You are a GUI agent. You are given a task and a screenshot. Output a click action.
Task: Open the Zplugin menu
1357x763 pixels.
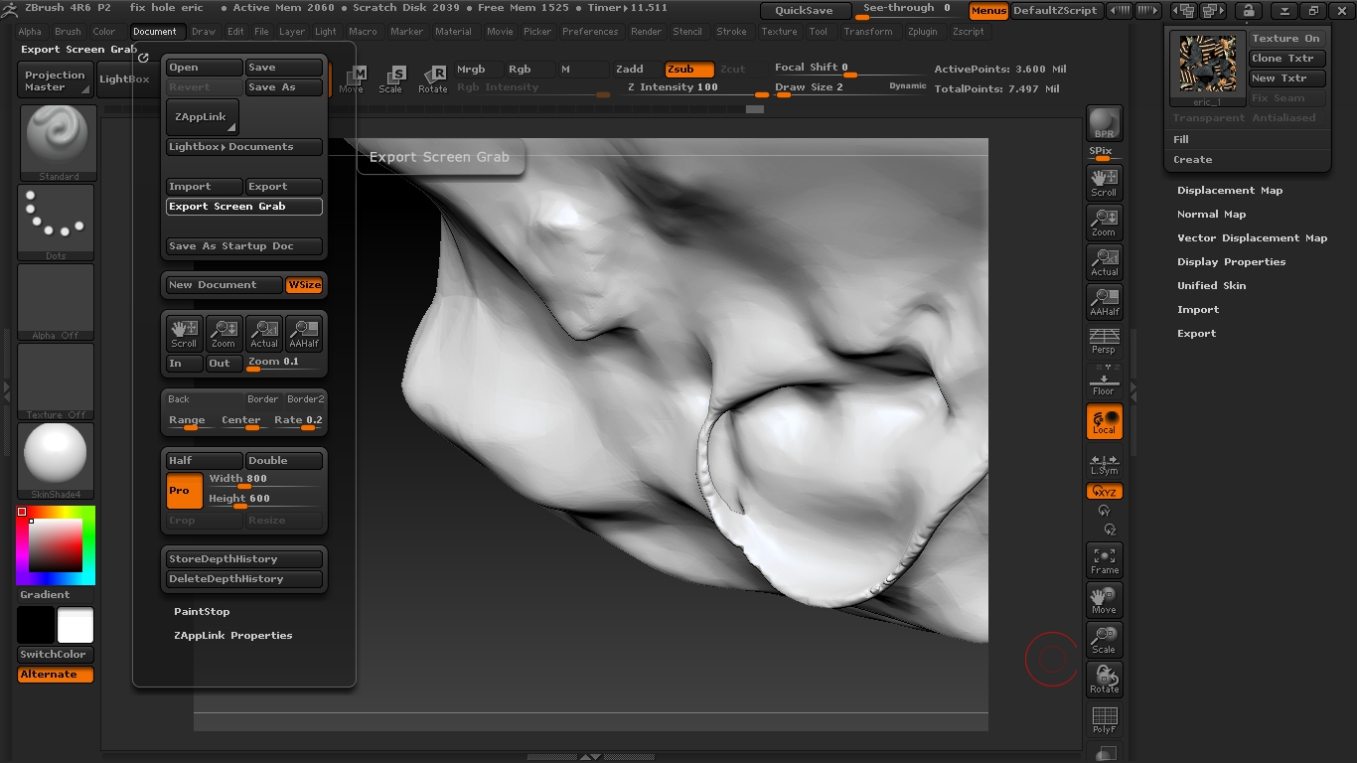922,32
